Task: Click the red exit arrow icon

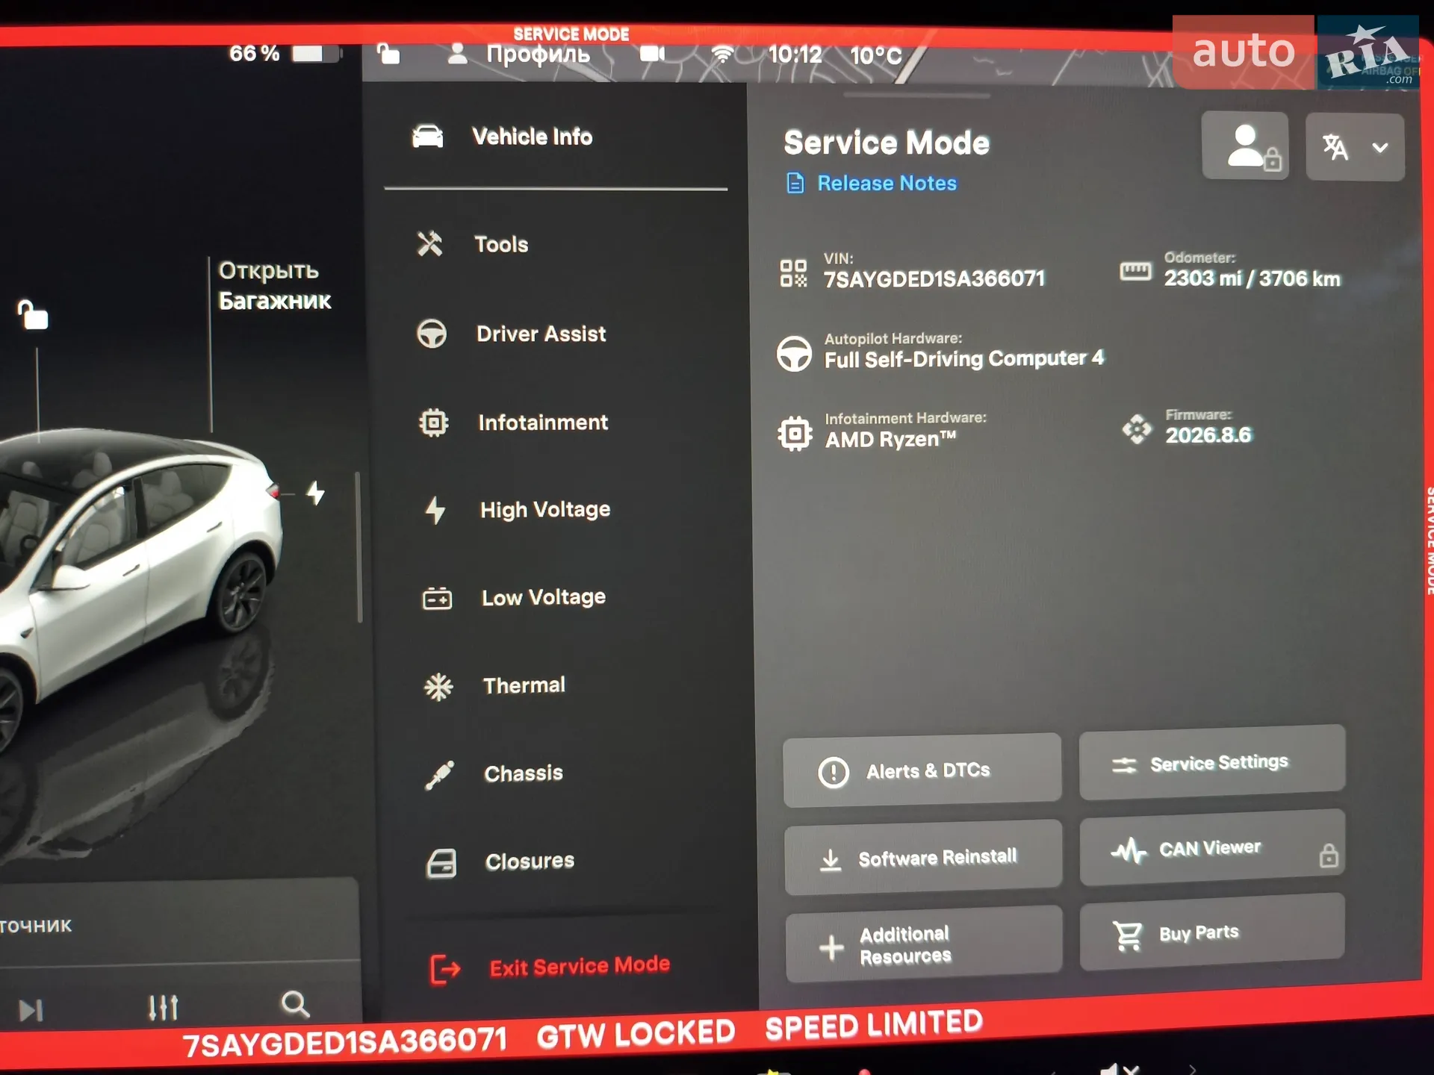Action: pos(444,970)
